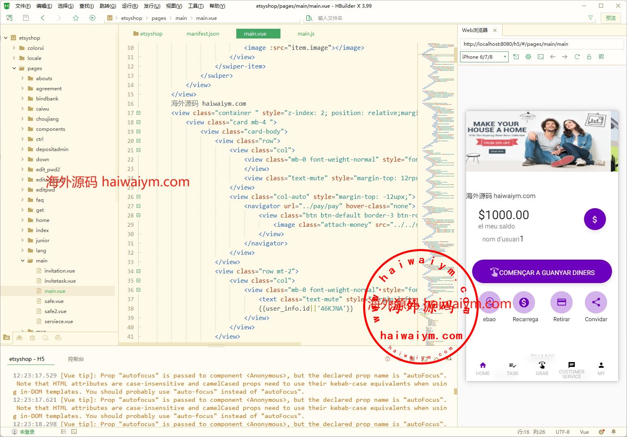Refresh the web browser preview
Screen dimensions: 627x437
click(x=577, y=57)
